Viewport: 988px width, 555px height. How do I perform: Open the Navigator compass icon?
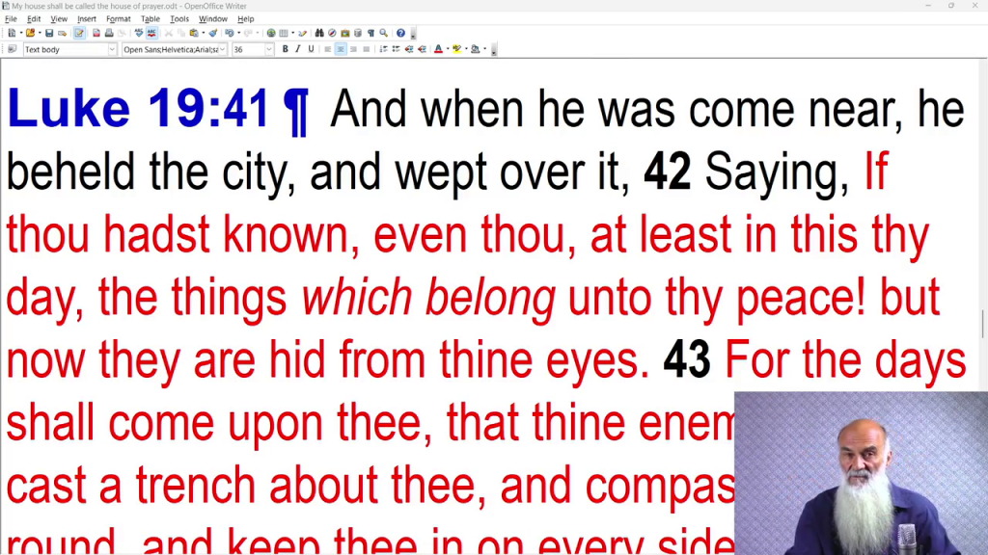pyautogui.click(x=332, y=33)
